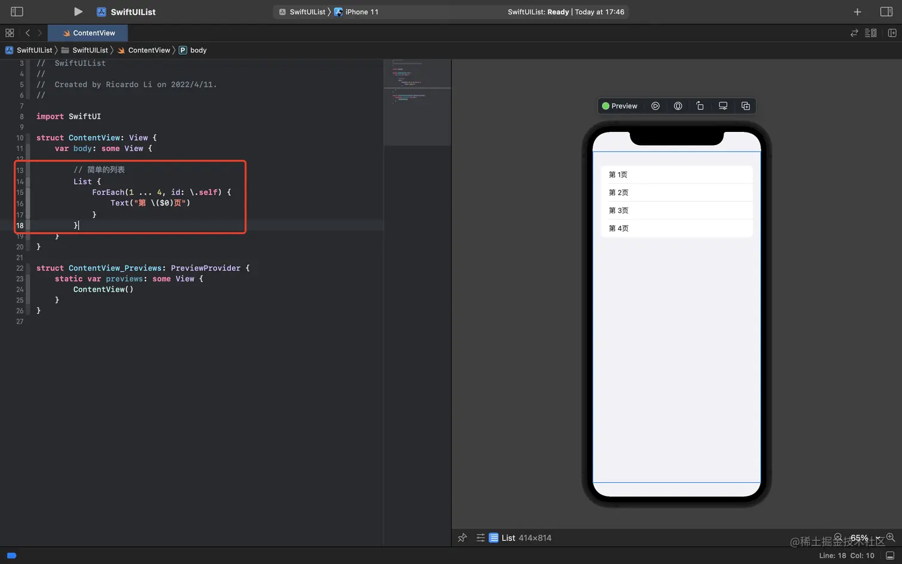Toggle the debug area panel
The height and width of the screenshot is (564, 902).
tap(890, 556)
